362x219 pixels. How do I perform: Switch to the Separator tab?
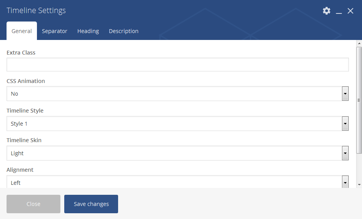click(x=55, y=31)
